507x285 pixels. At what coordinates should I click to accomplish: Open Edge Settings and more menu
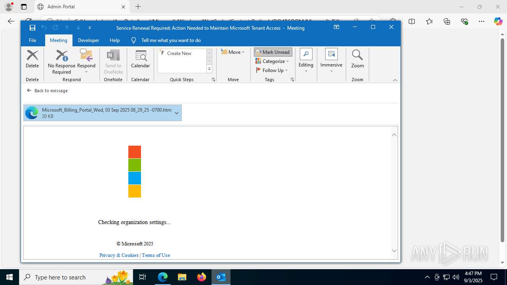pyautogui.click(x=482, y=21)
